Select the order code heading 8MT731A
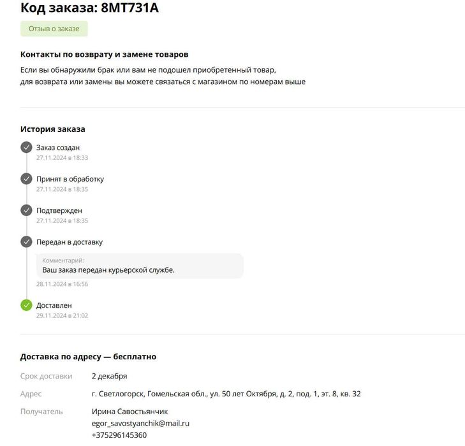Viewport: 465px width, 446px height. click(89, 8)
